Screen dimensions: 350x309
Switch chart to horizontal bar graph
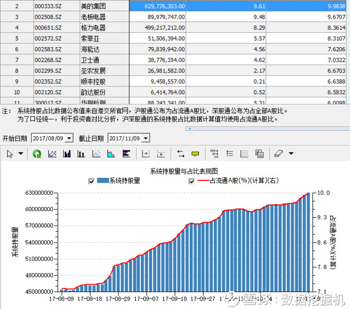[126, 154]
